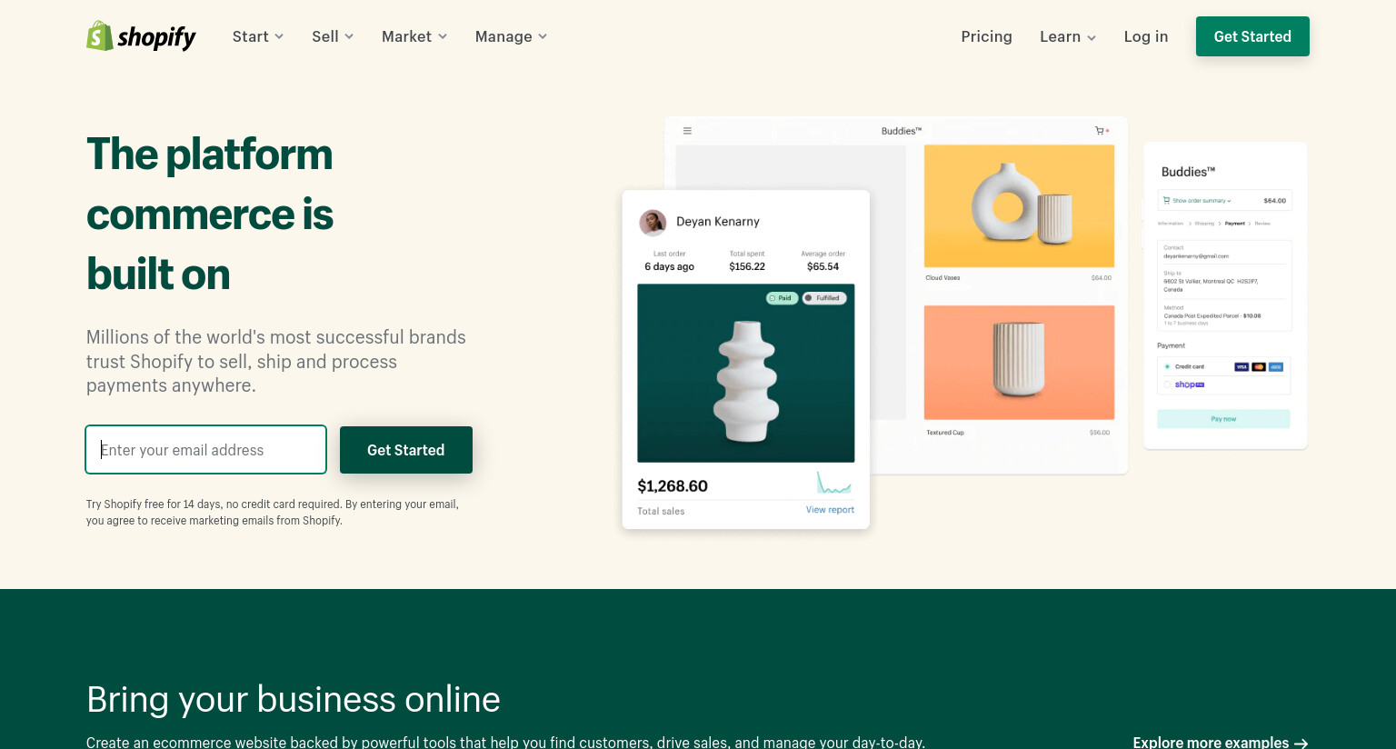The height and width of the screenshot is (749, 1396).
Task: Click the cart icon in Buddies storefront
Action: click(x=1101, y=131)
